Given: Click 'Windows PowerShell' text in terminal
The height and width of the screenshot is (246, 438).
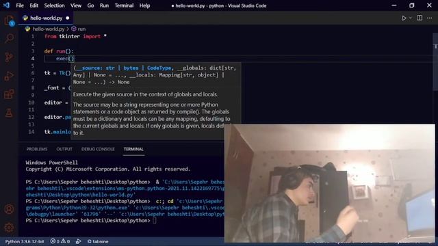Looking at the screenshot, I should click(52, 163).
